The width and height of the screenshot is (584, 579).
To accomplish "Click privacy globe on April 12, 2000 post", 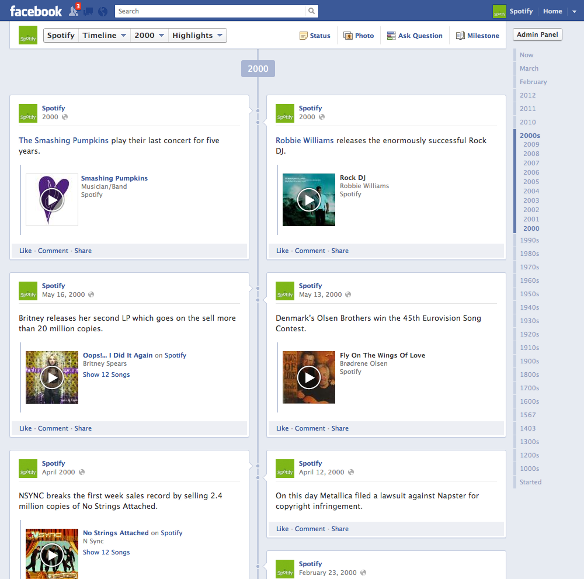I will (351, 472).
